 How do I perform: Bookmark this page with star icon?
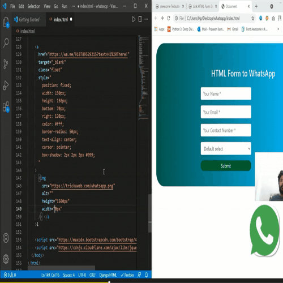point(252,18)
